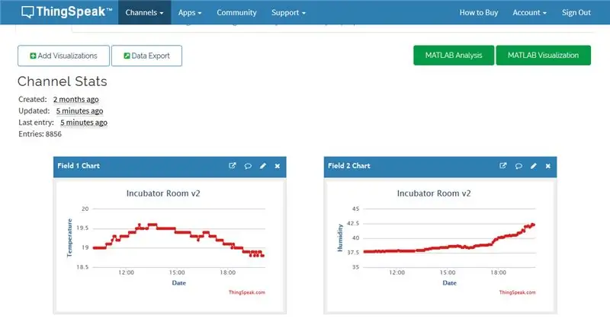Image resolution: width=610 pixels, height=322 pixels.
Task: Open the Apps dropdown menu
Action: 190,12
